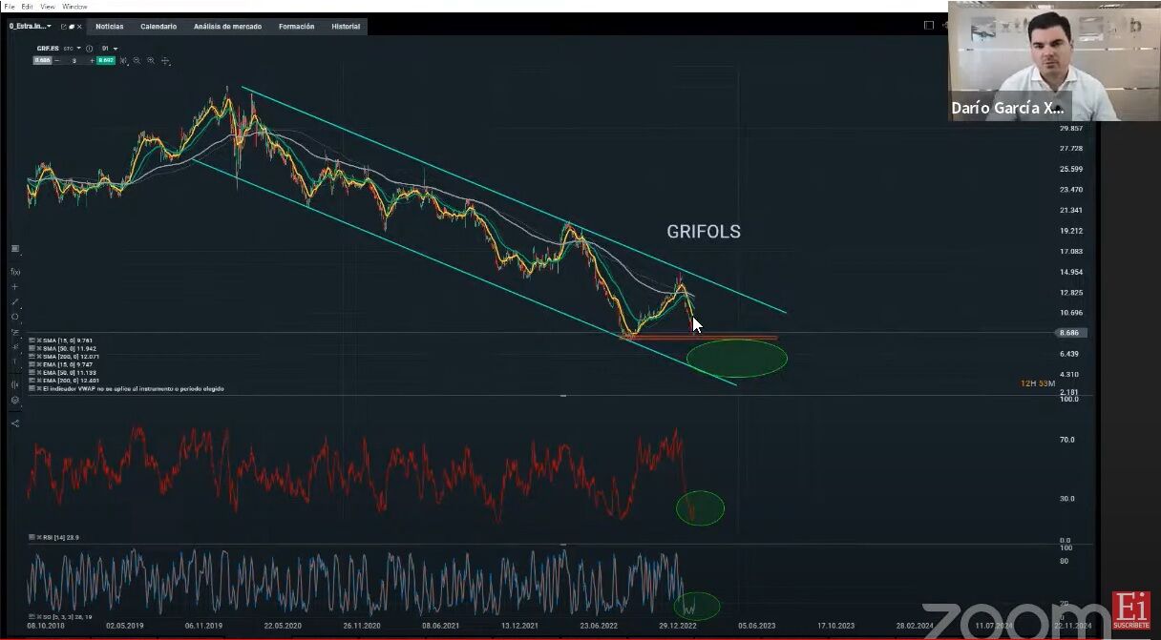Click the 8.686 sell price button
The height and width of the screenshot is (640, 1161).
(x=42, y=60)
